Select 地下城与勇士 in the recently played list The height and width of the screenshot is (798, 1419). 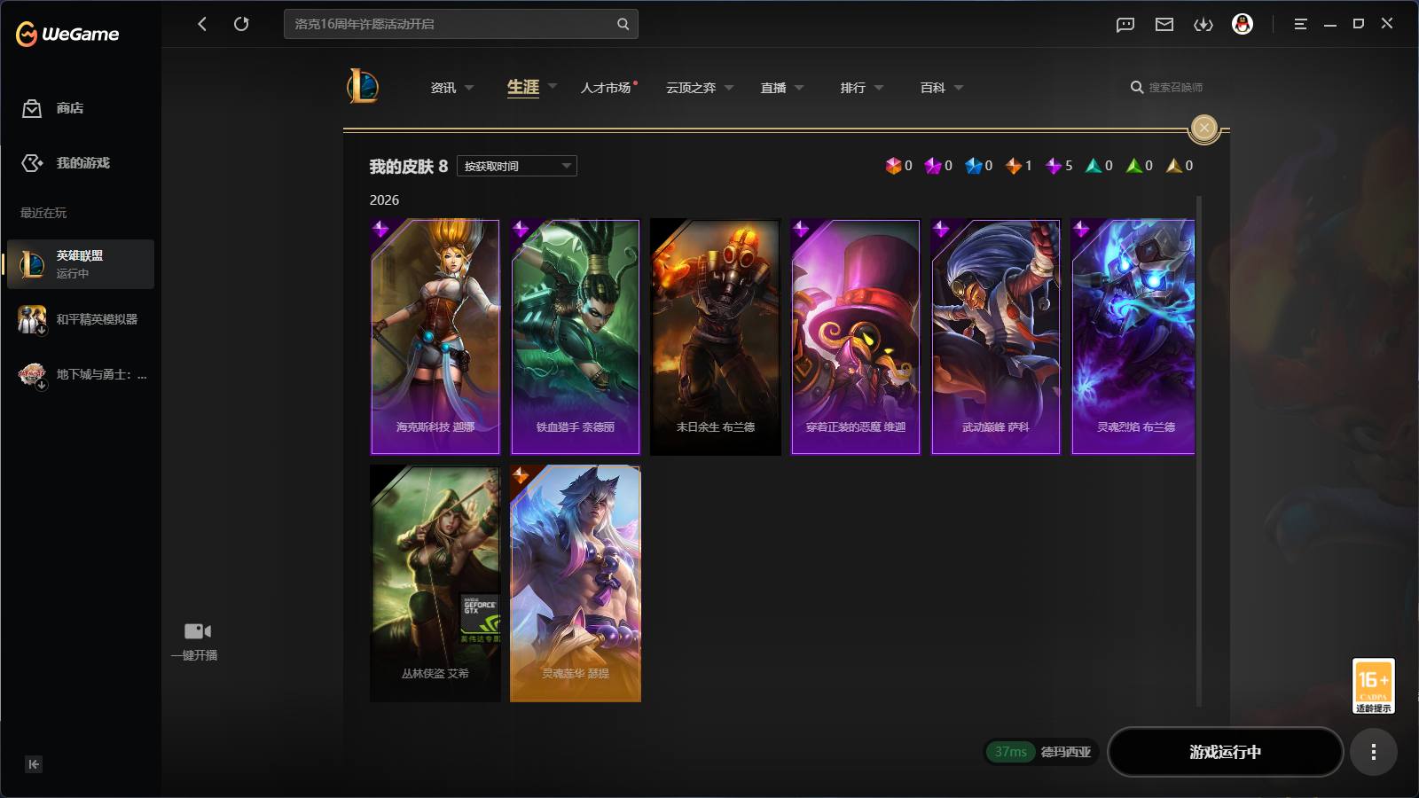(81, 374)
